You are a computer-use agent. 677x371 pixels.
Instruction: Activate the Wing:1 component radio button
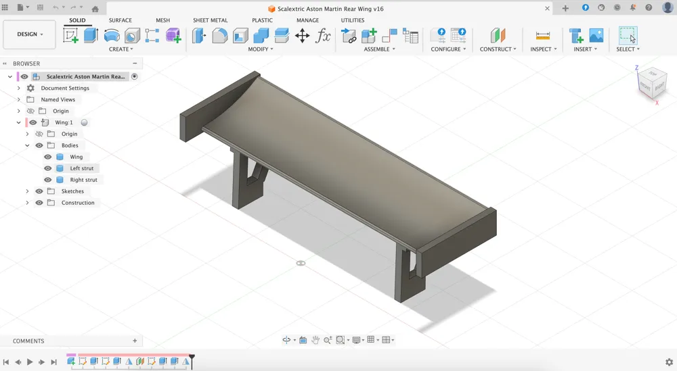point(84,122)
